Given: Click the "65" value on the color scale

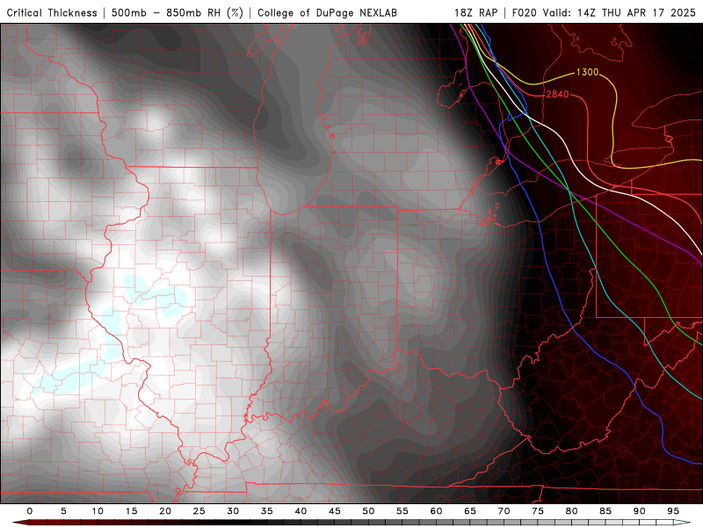Looking at the screenshot, I should (x=470, y=511).
